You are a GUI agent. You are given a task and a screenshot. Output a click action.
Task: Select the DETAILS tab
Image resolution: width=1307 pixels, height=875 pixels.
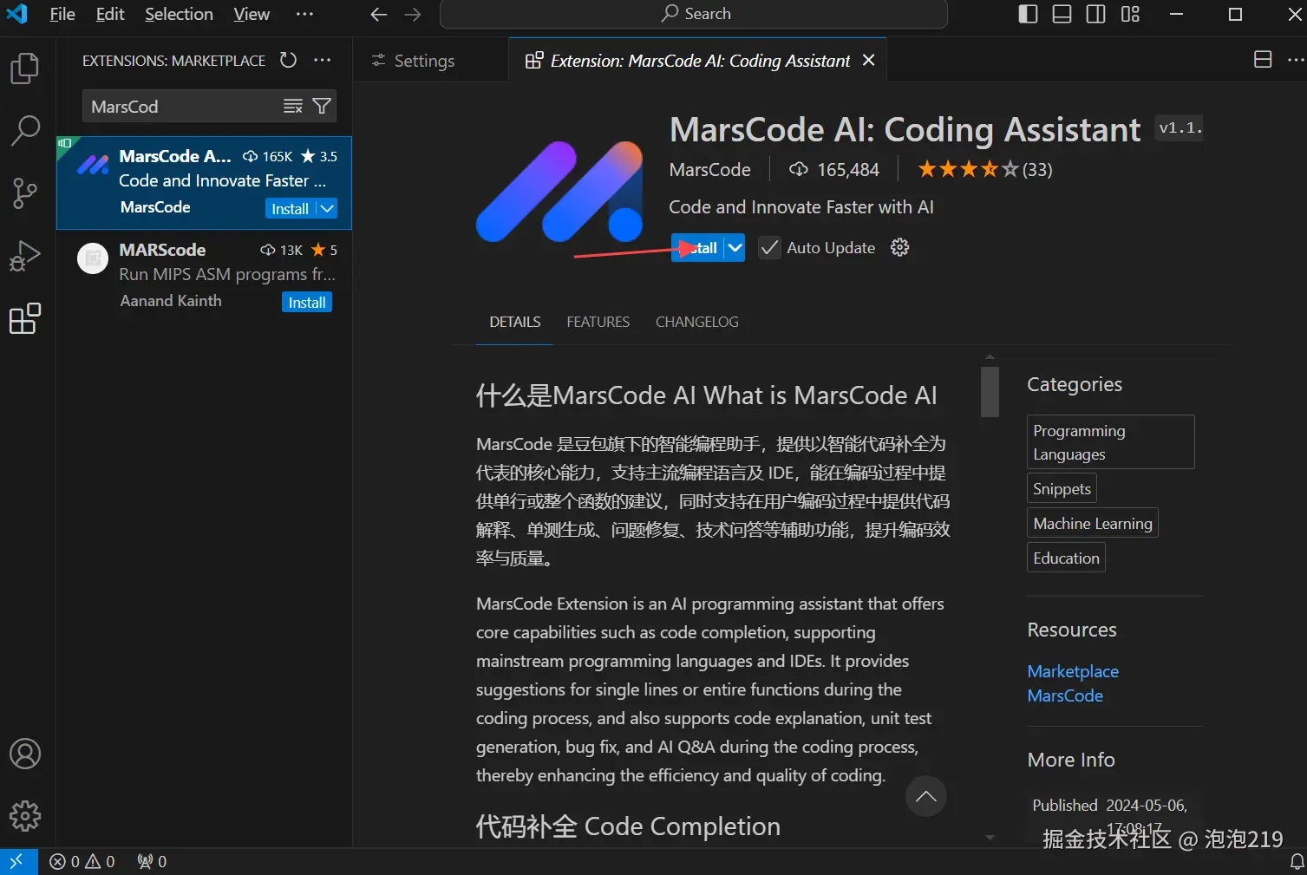tap(514, 322)
